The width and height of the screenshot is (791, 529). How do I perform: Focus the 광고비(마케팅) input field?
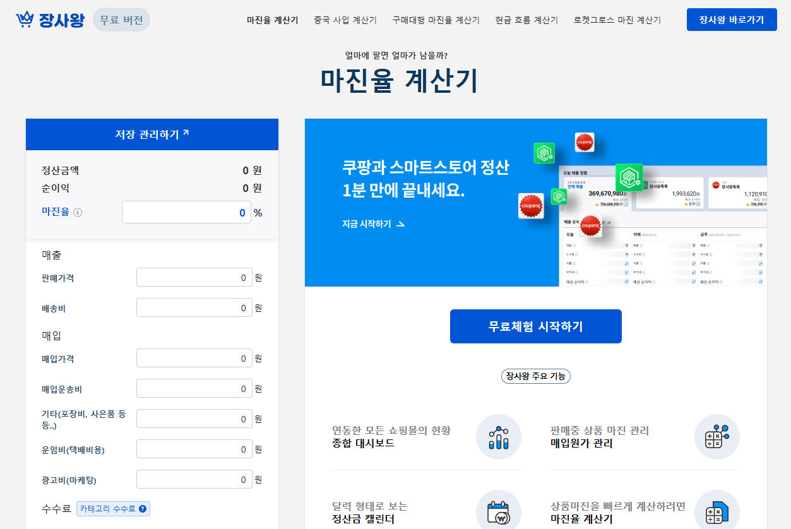point(194,479)
